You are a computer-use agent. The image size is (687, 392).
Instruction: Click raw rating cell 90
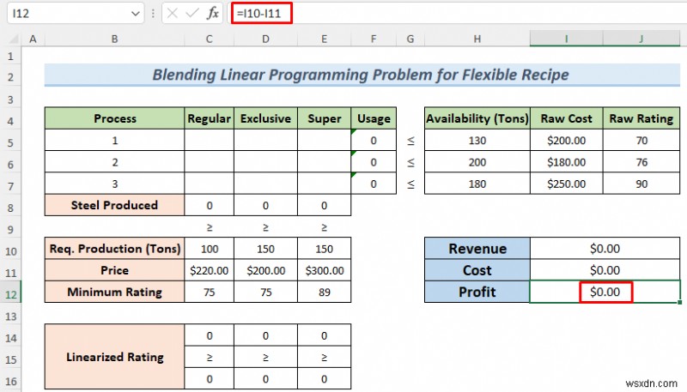pos(641,184)
